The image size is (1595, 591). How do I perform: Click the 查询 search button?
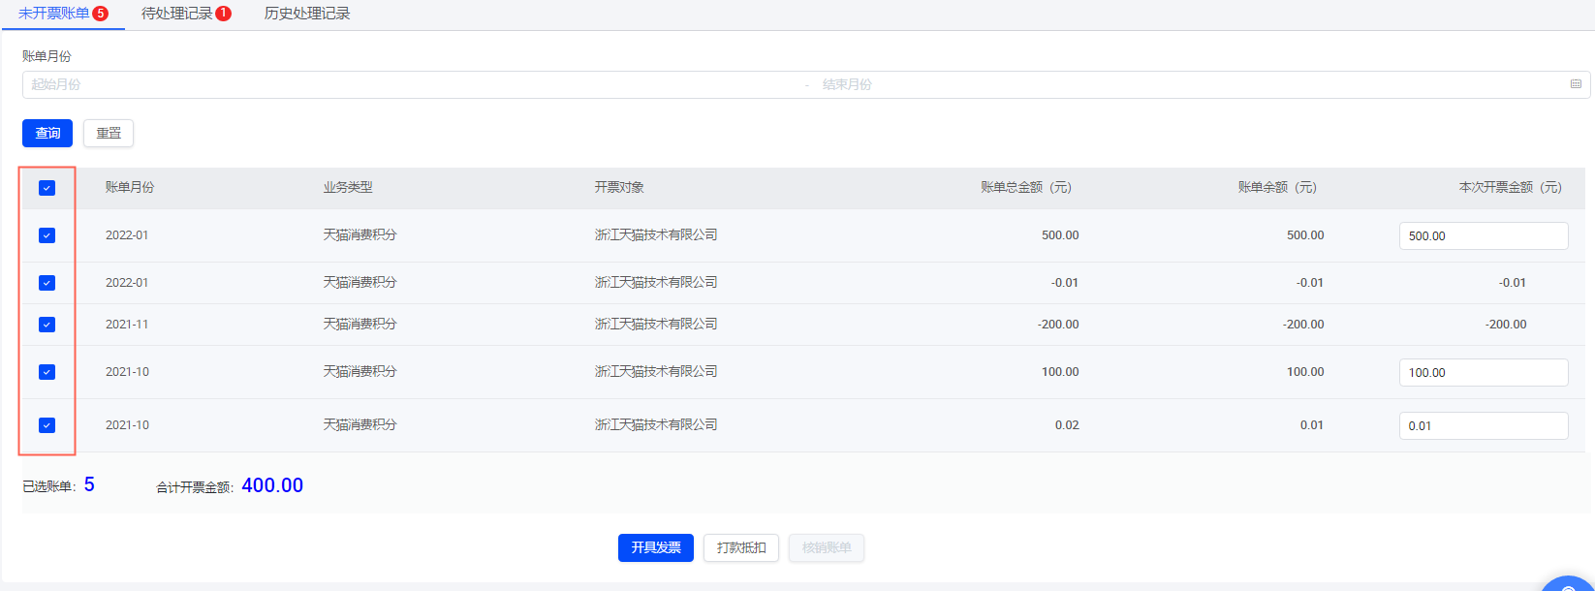pos(47,133)
